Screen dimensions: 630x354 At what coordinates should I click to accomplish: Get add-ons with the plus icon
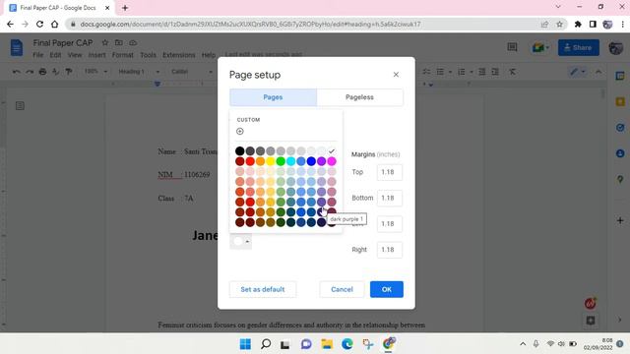(x=620, y=220)
